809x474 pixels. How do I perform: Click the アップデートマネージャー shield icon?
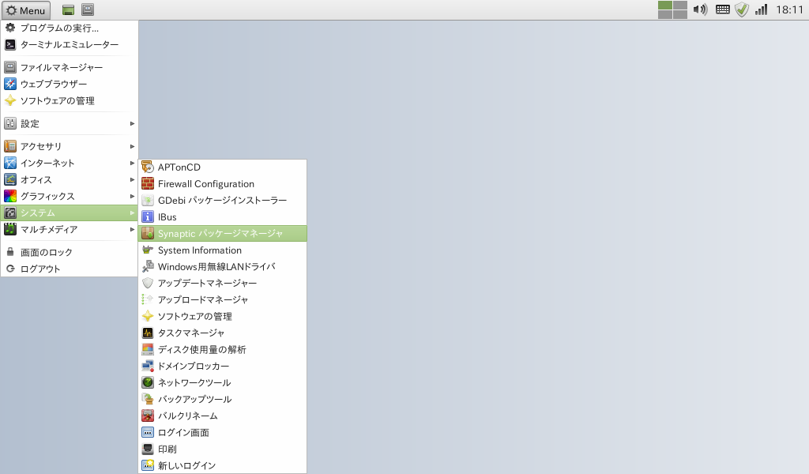(148, 283)
